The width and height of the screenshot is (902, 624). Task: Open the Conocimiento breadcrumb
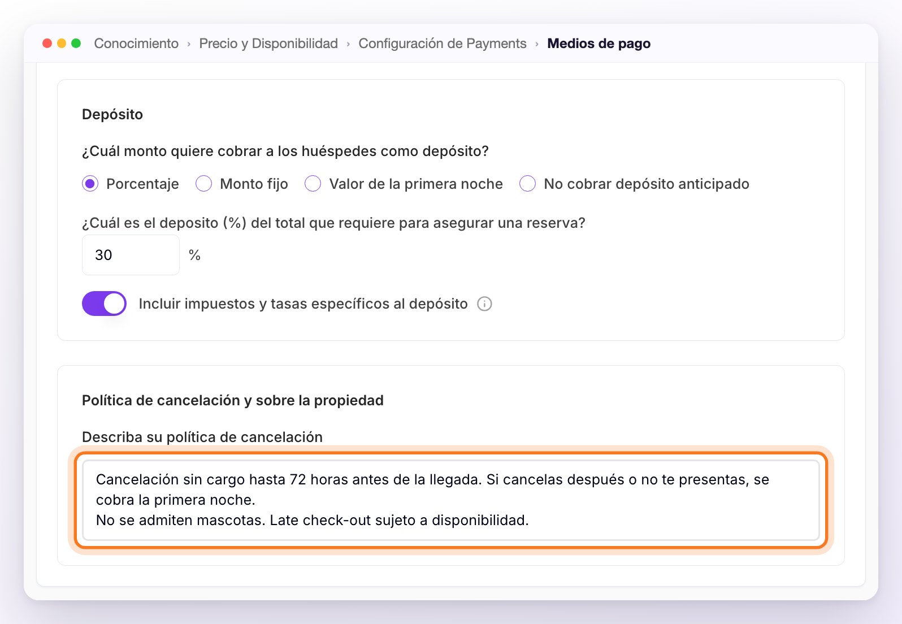click(136, 44)
